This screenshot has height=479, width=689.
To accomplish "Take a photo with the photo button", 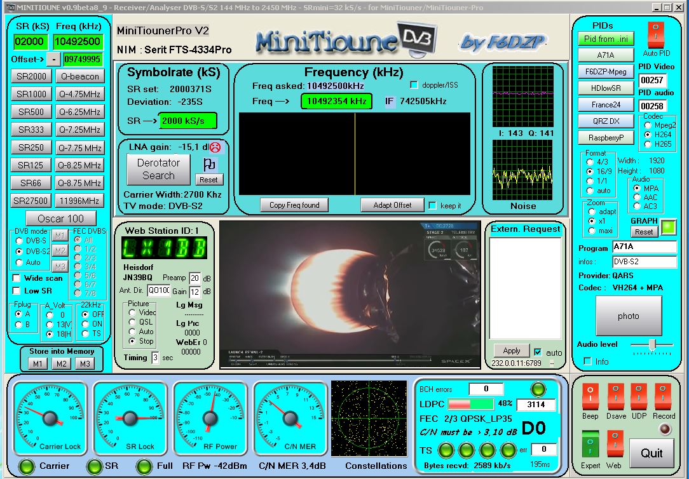I will click(629, 316).
